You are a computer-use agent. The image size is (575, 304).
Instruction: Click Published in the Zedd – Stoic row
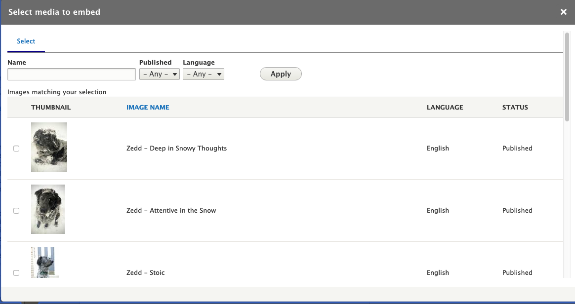(517, 273)
